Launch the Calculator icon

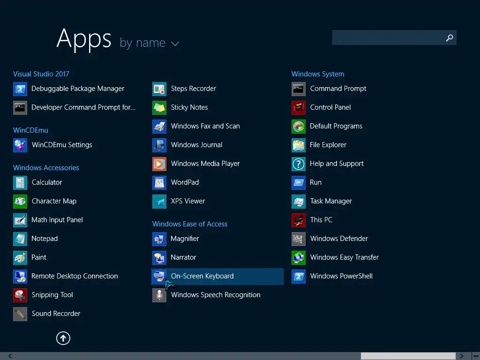(20, 182)
